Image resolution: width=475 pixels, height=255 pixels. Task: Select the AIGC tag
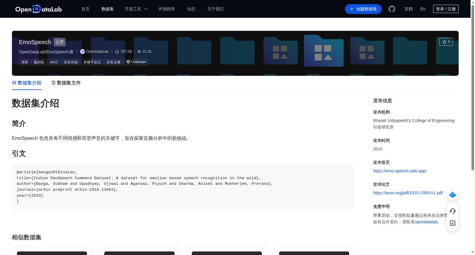[54, 62]
